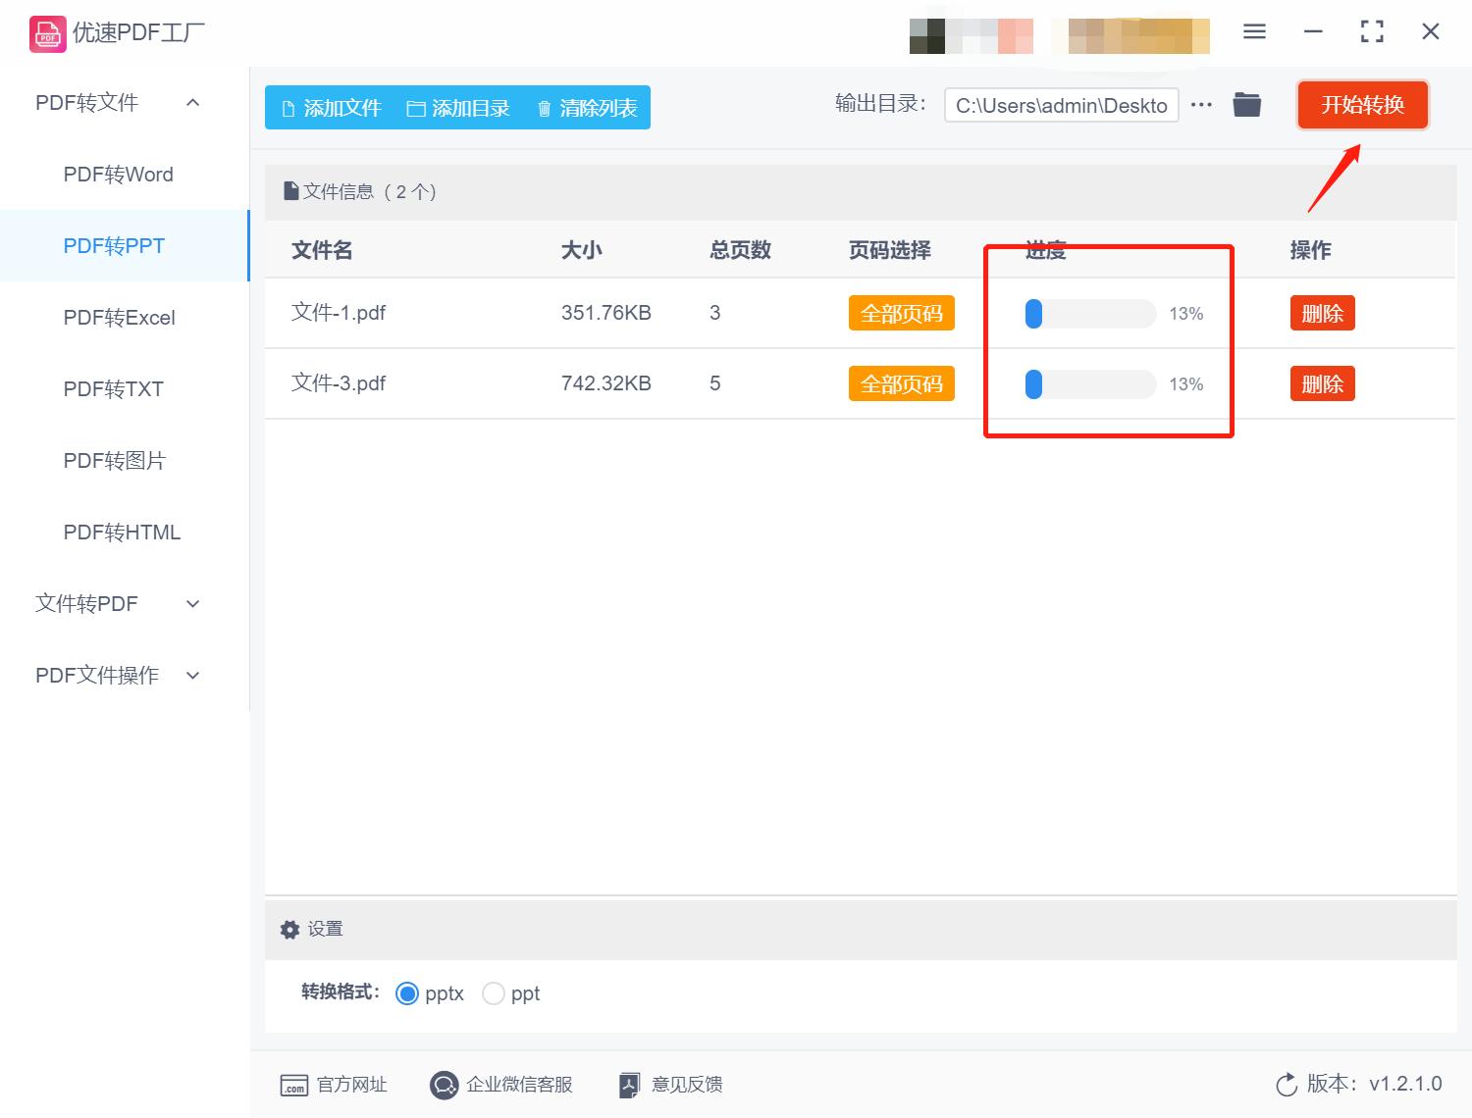
Task: Open the output folder browse icon
Action: pyautogui.click(x=1246, y=103)
